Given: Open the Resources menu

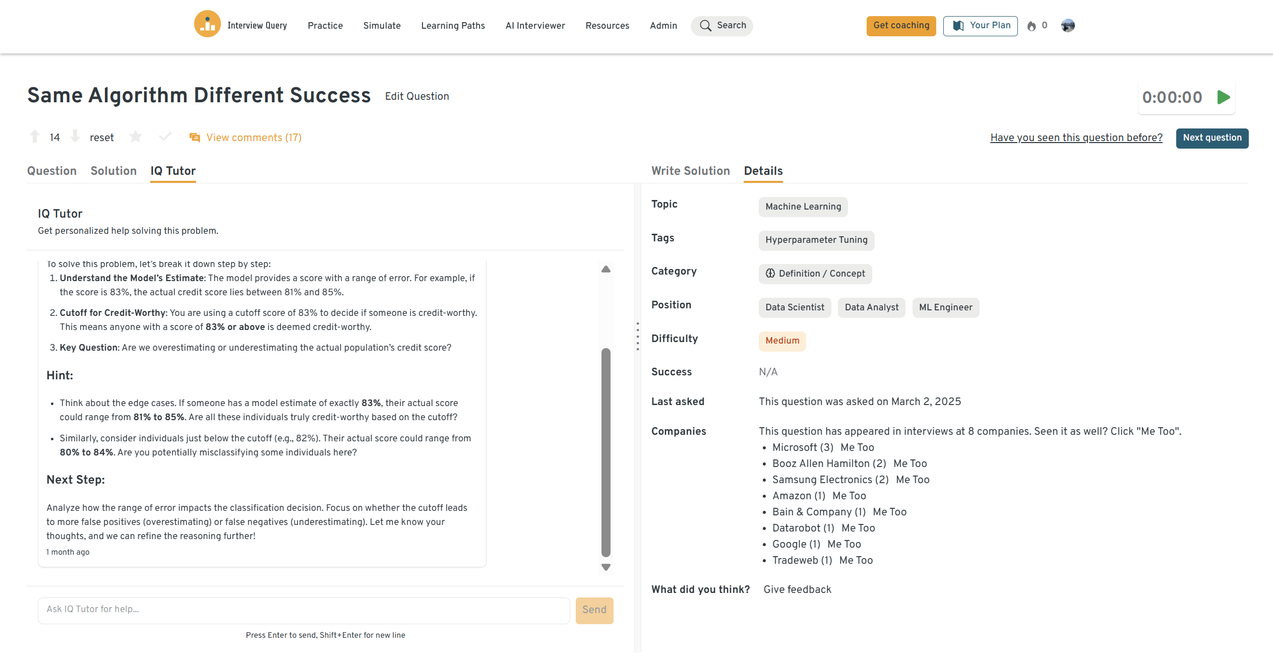Looking at the screenshot, I should pyautogui.click(x=607, y=26).
